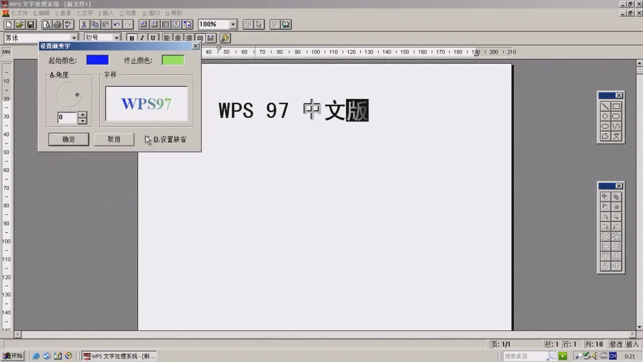The image size is (643, 362).
Task: Open the text effects palette icon
Action: 224,38
